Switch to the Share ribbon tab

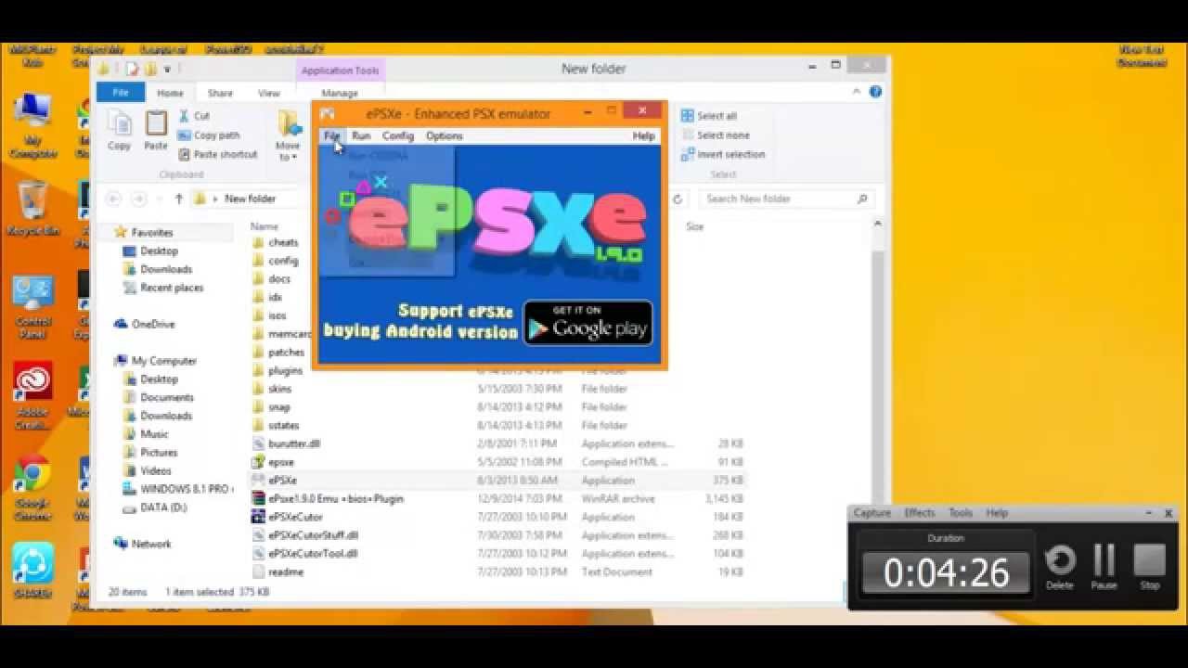pos(220,93)
